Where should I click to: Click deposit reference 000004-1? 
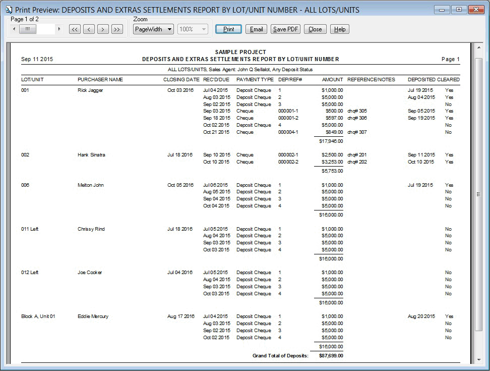click(x=288, y=132)
